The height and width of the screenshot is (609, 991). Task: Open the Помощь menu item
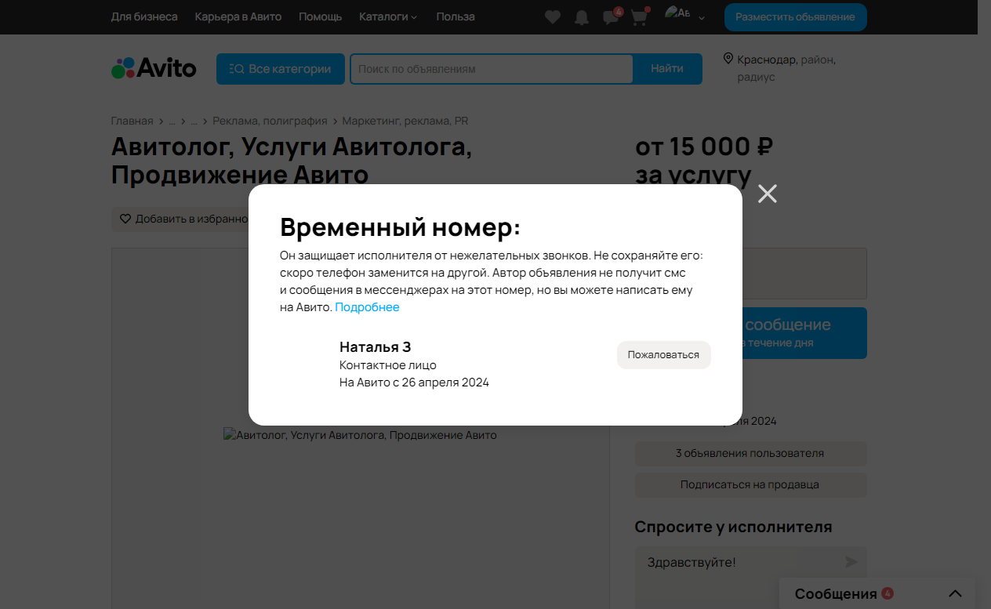point(320,16)
